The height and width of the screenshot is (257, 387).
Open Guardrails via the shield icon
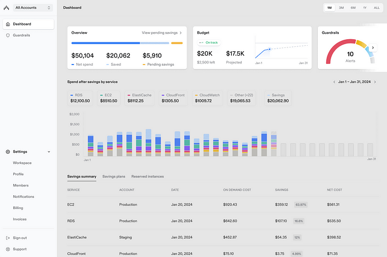click(x=8, y=35)
